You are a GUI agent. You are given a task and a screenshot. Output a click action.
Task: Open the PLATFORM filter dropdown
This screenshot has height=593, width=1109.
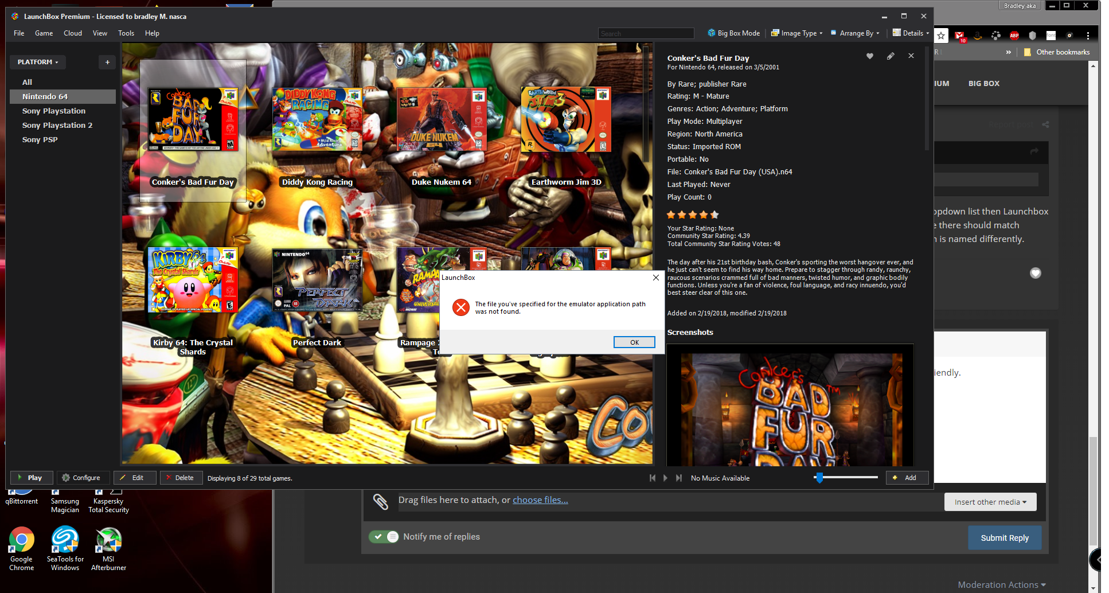38,62
